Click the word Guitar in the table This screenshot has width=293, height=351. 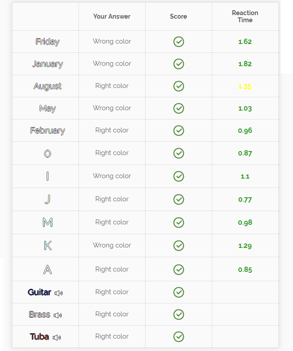(x=40, y=292)
